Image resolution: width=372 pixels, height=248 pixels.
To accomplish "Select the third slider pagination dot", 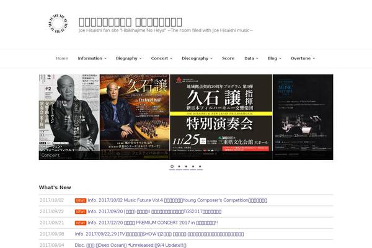I will pos(186,167).
